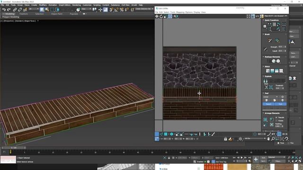The image size is (303, 170).
Task: Open the texture map dropdown in Edit UVWs
Action: [276, 16]
